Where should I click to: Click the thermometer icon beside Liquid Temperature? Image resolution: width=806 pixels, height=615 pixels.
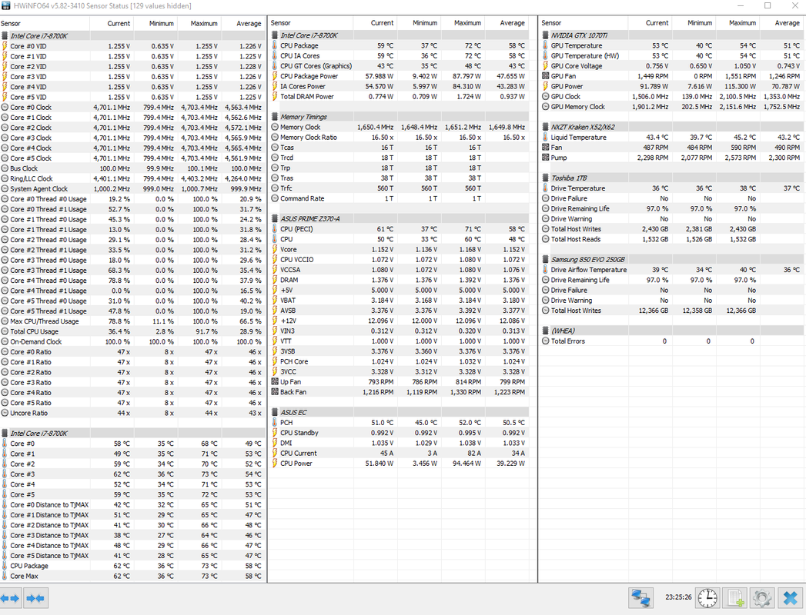tap(545, 137)
